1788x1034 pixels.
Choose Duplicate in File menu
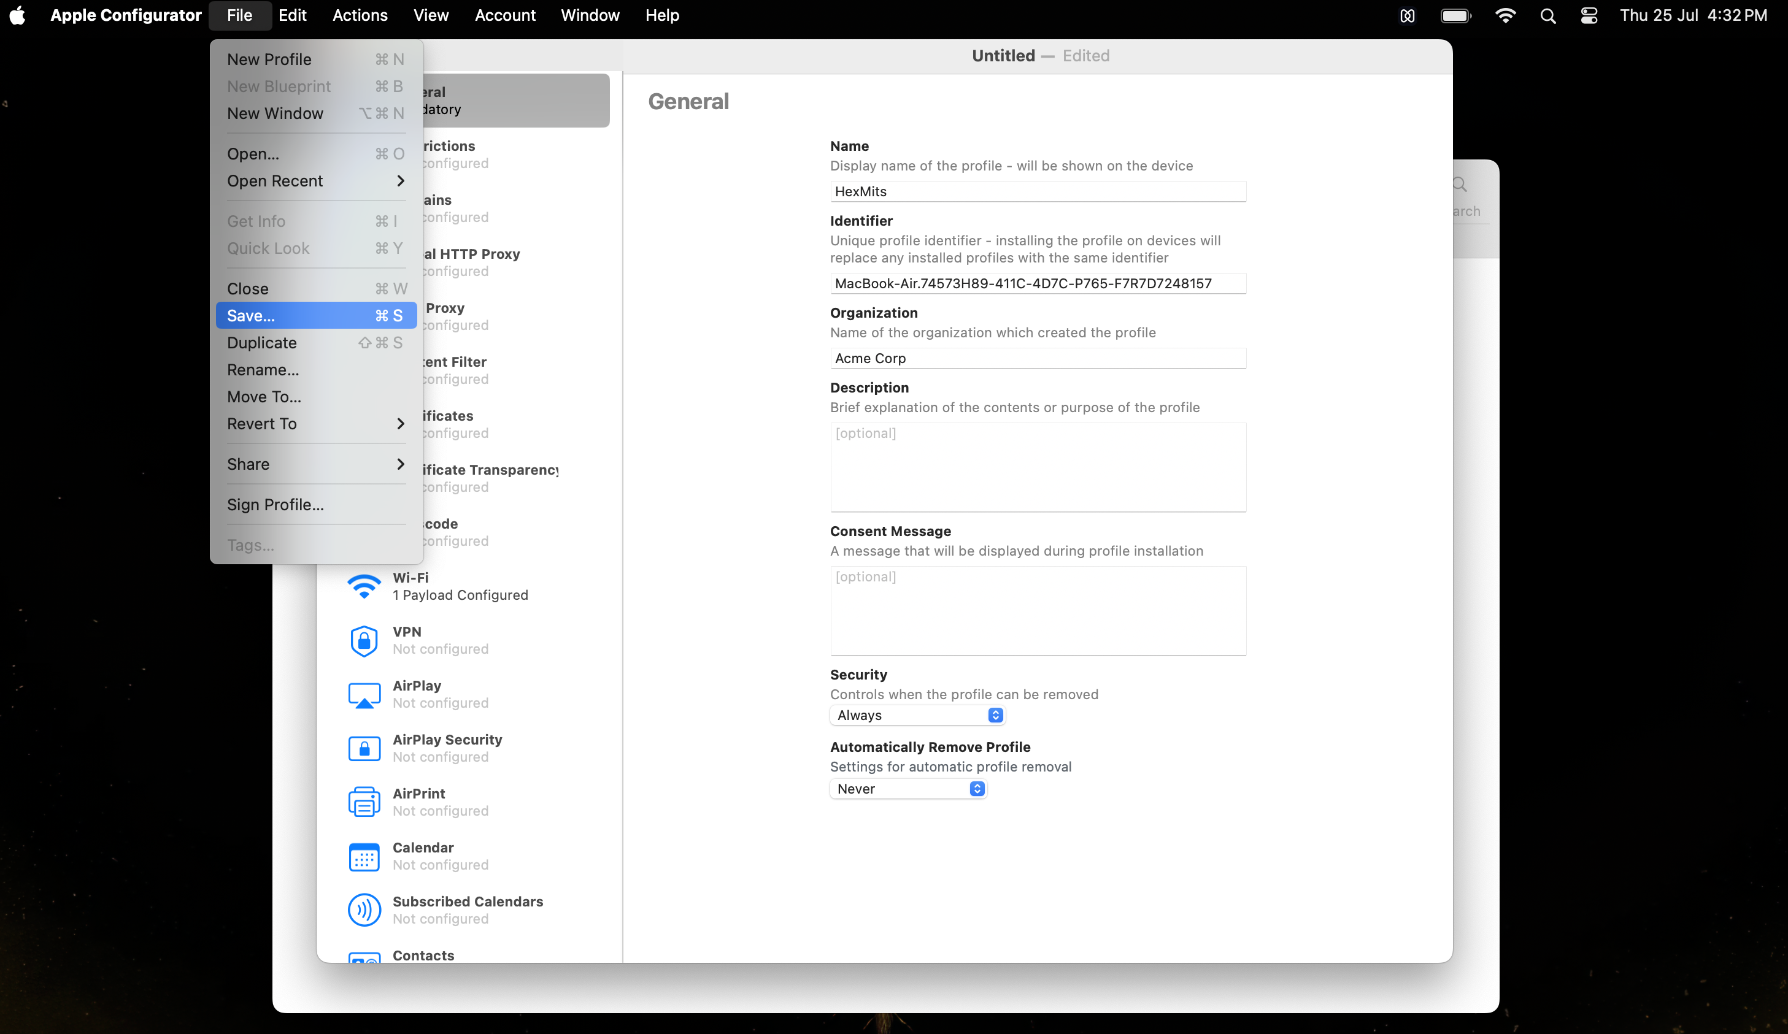pyautogui.click(x=316, y=343)
